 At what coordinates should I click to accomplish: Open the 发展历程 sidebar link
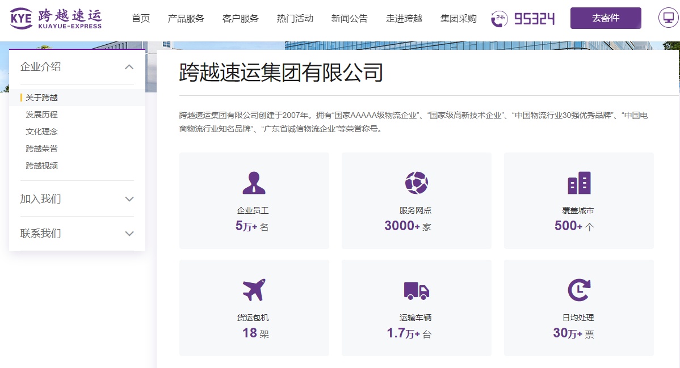tap(41, 115)
